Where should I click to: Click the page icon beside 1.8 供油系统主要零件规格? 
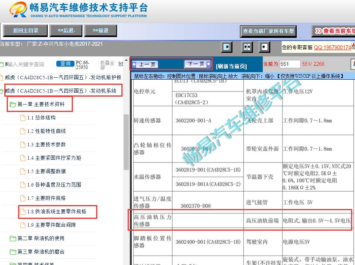[x=22, y=211]
